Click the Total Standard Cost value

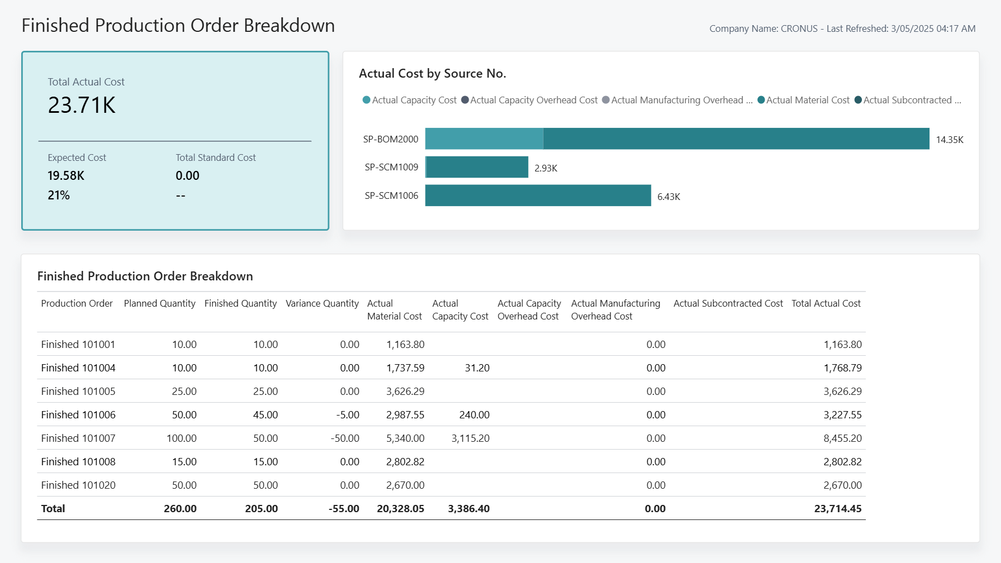(187, 175)
